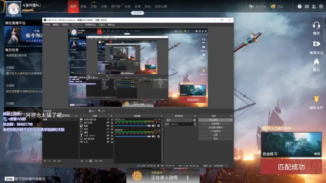The image size is (326, 183).
Task: Toggle visibility of the 视频采集设备 source
Action: pyautogui.click(x=108, y=120)
